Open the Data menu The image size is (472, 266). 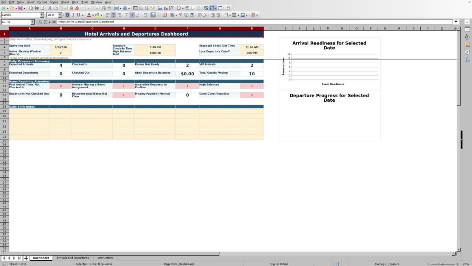coord(75,2)
